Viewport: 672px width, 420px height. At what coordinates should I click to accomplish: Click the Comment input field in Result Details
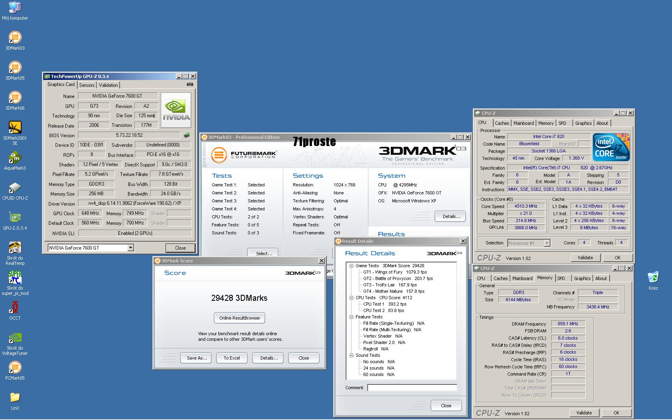point(412,388)
